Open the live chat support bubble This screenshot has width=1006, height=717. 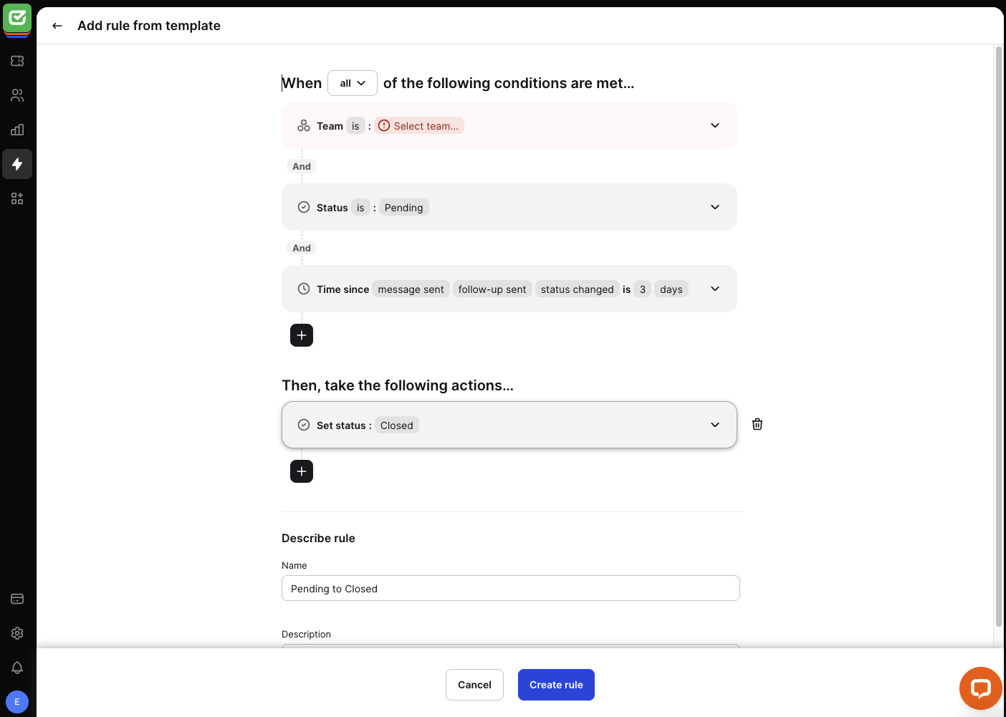click(x=980, y=688)
